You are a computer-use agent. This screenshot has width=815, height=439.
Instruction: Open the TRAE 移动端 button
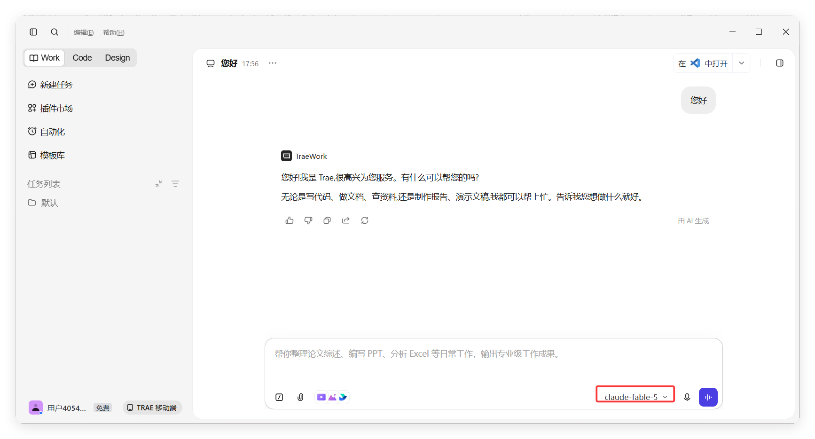tap(152, 408)
